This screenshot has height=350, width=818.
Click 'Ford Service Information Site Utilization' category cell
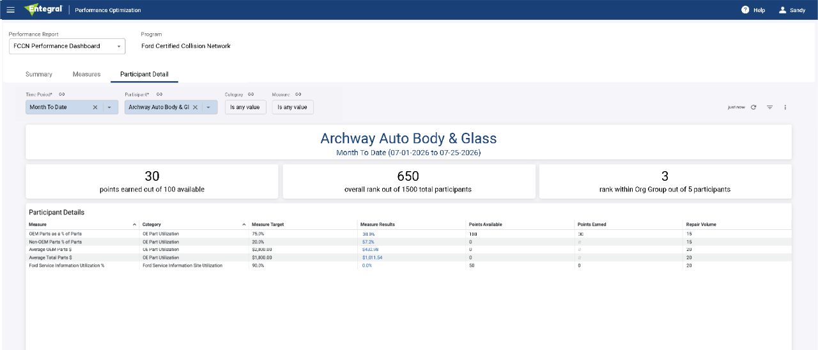coord(182,265)
